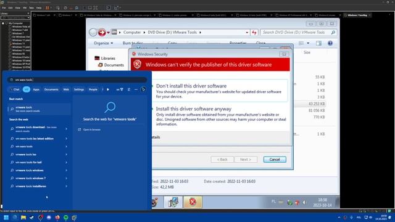395x222 pixels.
Task: Open the VMware File menu
Action: pyautogui.click(x=4, y=8)
